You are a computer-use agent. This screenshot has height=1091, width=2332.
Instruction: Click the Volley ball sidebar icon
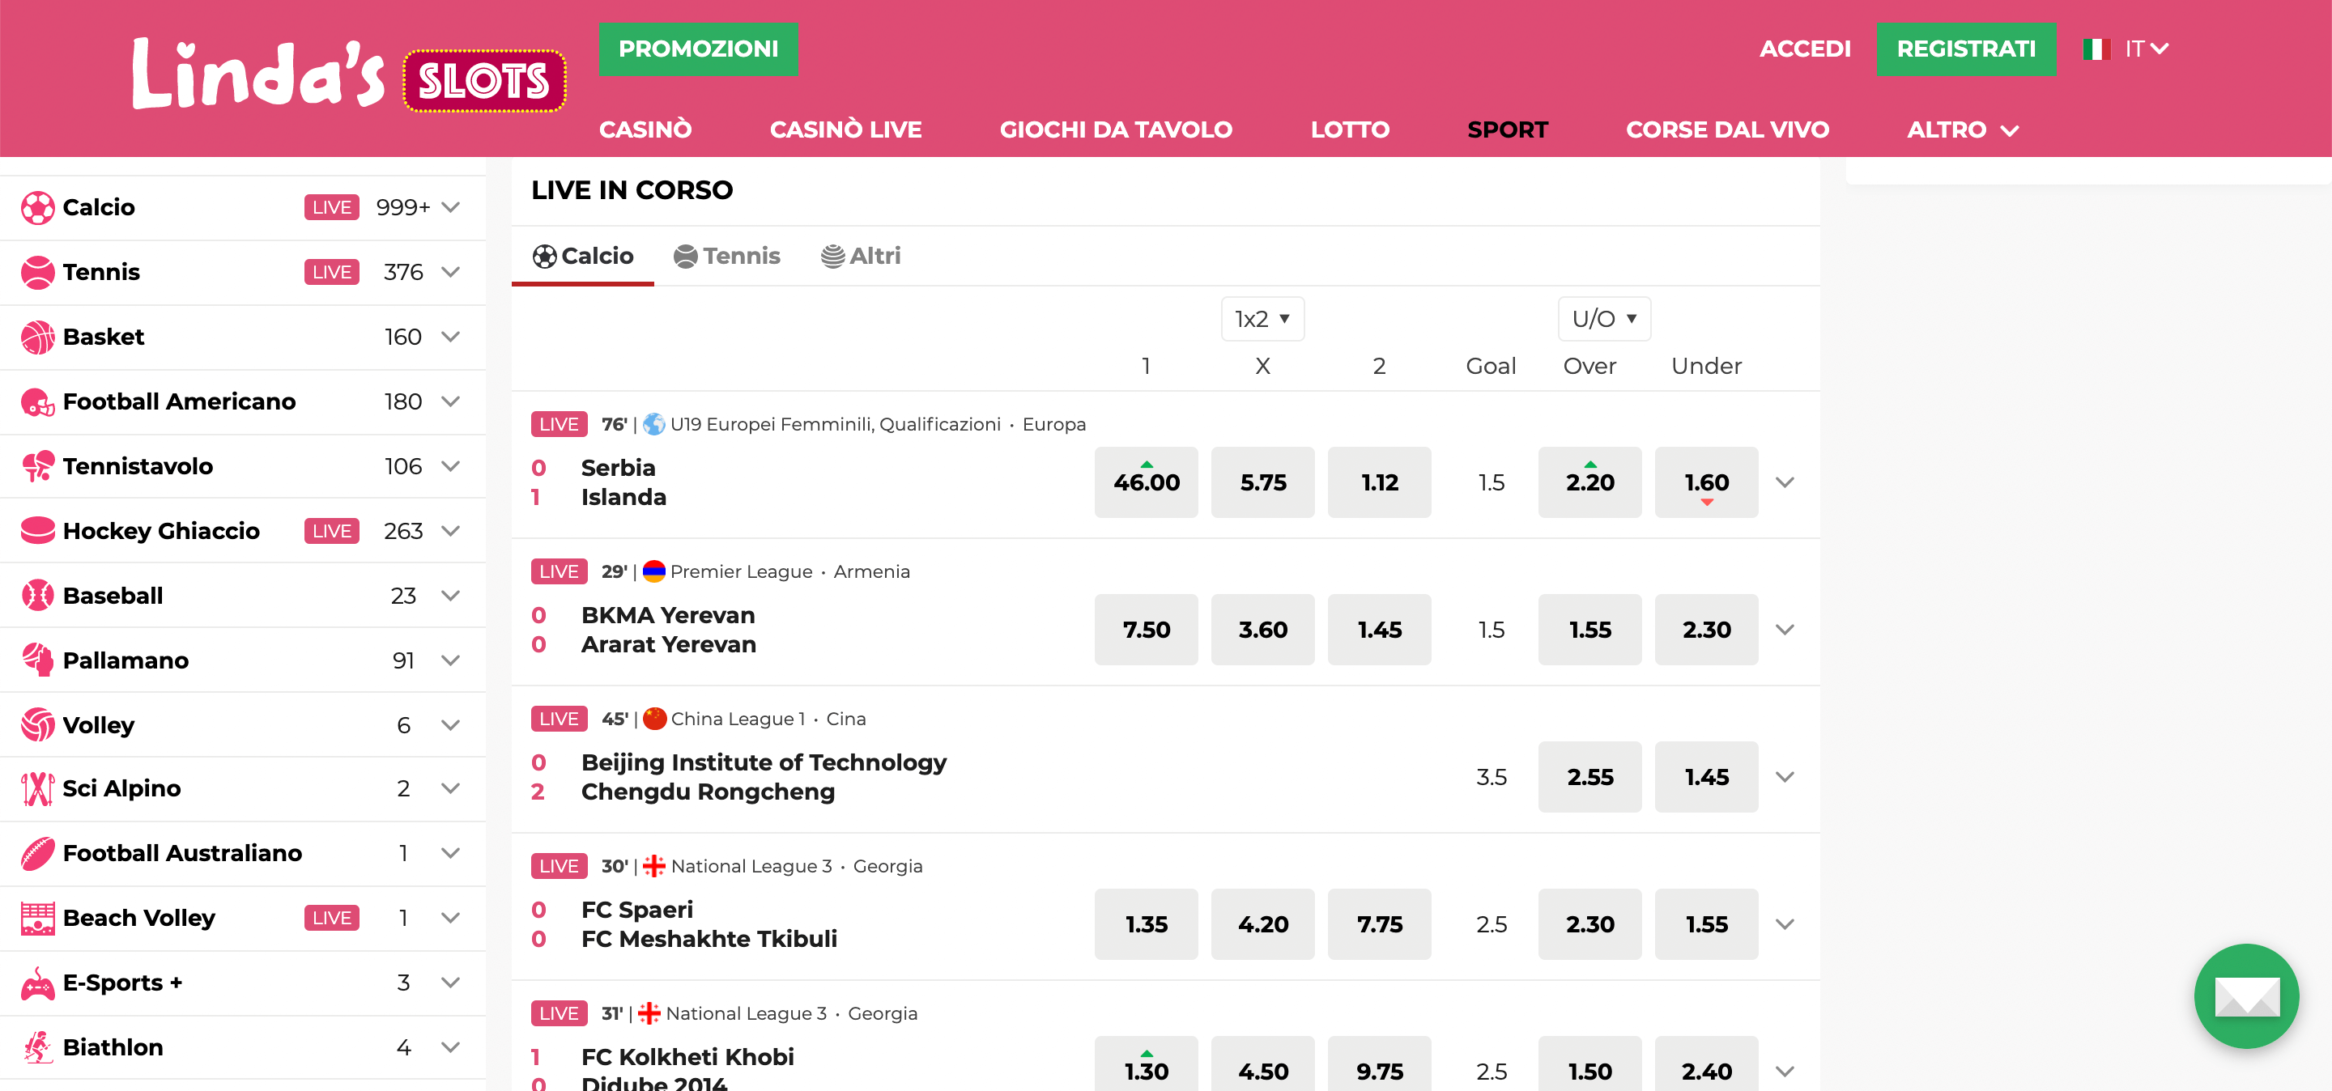click(x=37, y=724)
